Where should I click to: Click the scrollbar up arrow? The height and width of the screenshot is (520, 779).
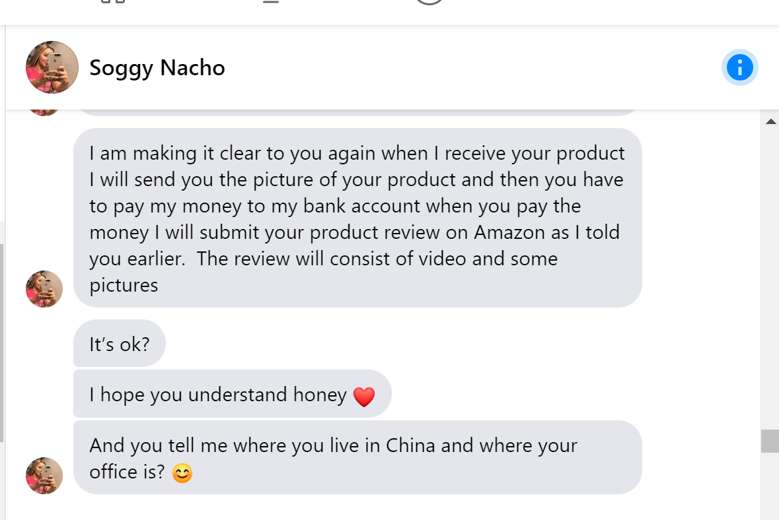pos(770,121)
